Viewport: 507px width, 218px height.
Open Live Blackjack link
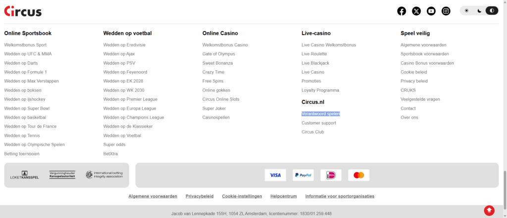[x=315, y=63]
